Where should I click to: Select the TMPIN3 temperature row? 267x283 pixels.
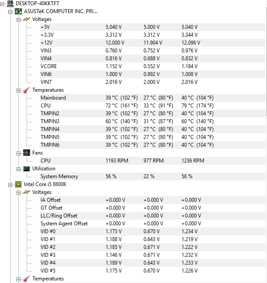(50, 121)
